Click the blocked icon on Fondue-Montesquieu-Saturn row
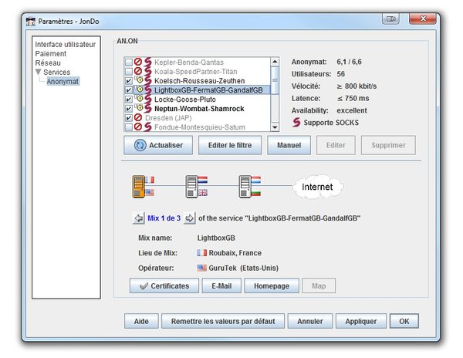 138,127
